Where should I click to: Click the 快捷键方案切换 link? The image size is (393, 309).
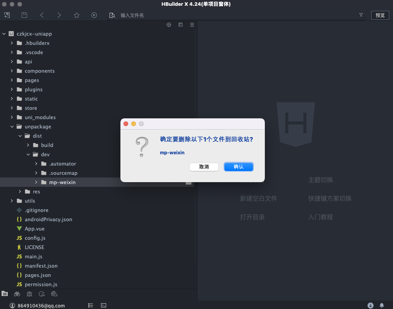click(330, 198)
